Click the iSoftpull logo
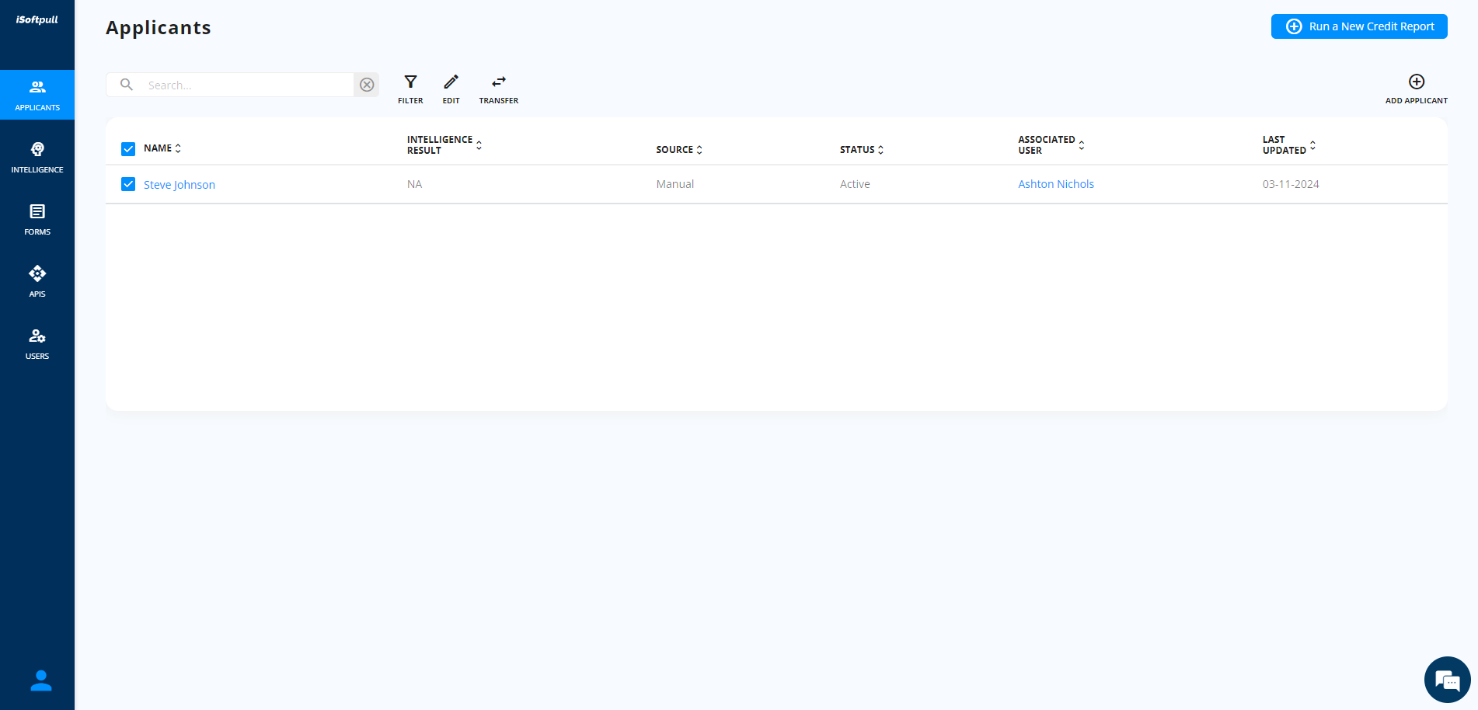This screenshot has height=710, width=1478. point(37,19)
